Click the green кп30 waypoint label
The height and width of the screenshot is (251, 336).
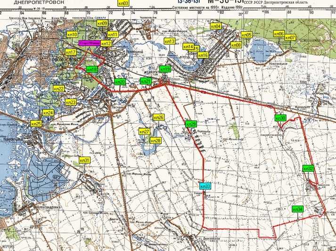pyautogui.click(x=280, y=118)
